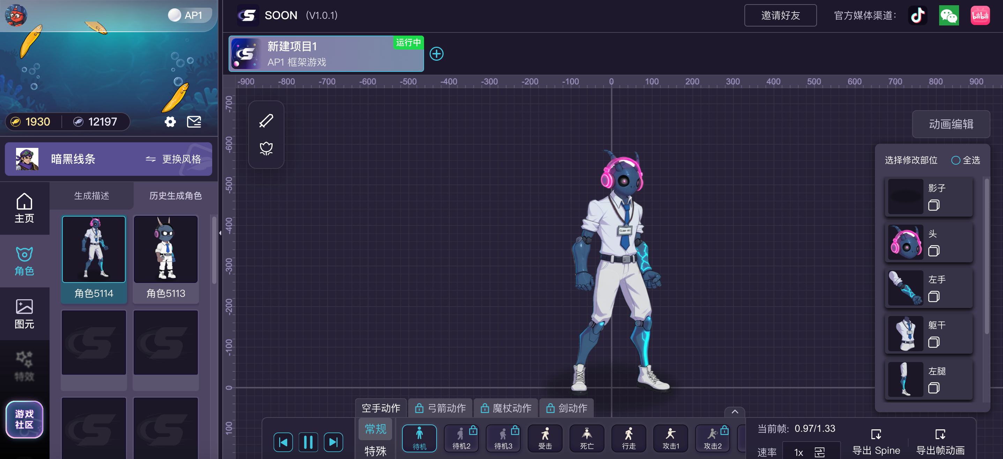Click the user avatar icon
The height and width of the screenshot is (459, 1003).
tap(16, 15)
